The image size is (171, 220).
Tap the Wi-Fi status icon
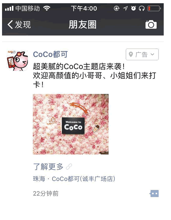pyautogui.click(x=47, y=8)
